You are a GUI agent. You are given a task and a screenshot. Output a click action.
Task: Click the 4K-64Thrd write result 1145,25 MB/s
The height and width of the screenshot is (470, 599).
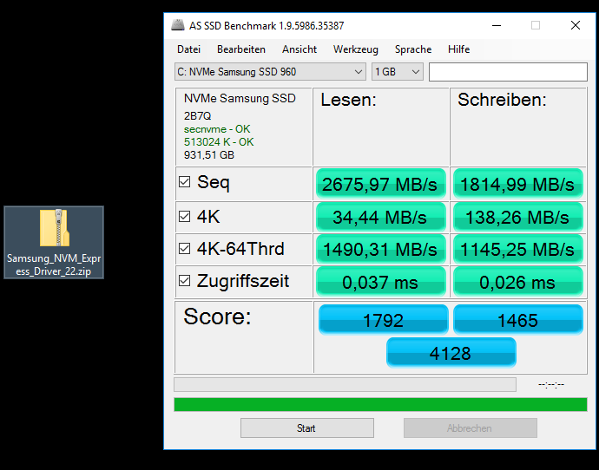tap(518, 250)
